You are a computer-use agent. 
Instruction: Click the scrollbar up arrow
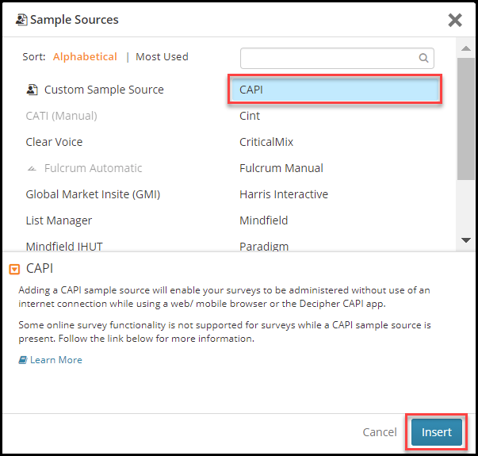click(x=466, y=48)
